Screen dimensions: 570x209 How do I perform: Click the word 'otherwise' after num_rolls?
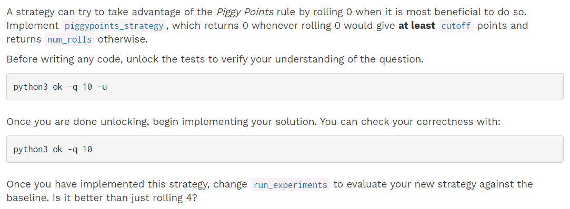point(123,39)
